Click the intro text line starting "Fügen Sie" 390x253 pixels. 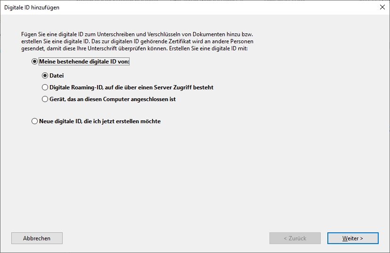(140, 35)
